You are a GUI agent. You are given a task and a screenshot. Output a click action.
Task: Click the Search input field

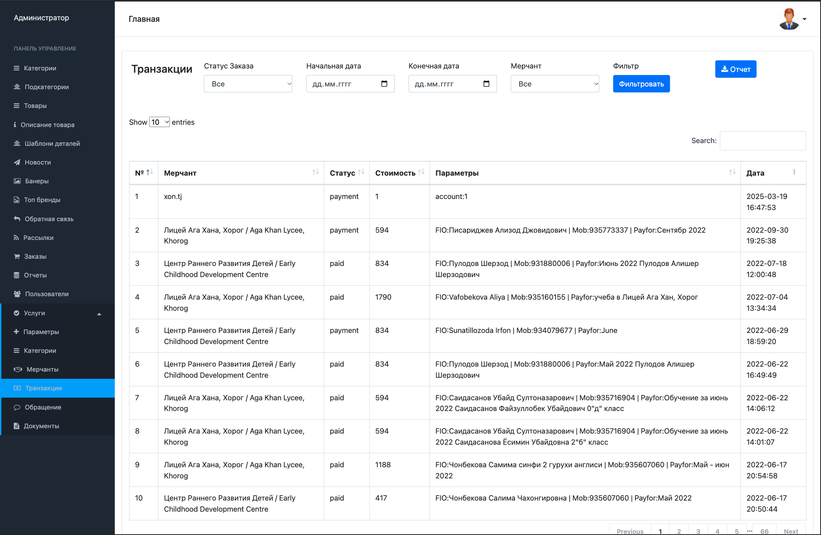coord(763,140)
